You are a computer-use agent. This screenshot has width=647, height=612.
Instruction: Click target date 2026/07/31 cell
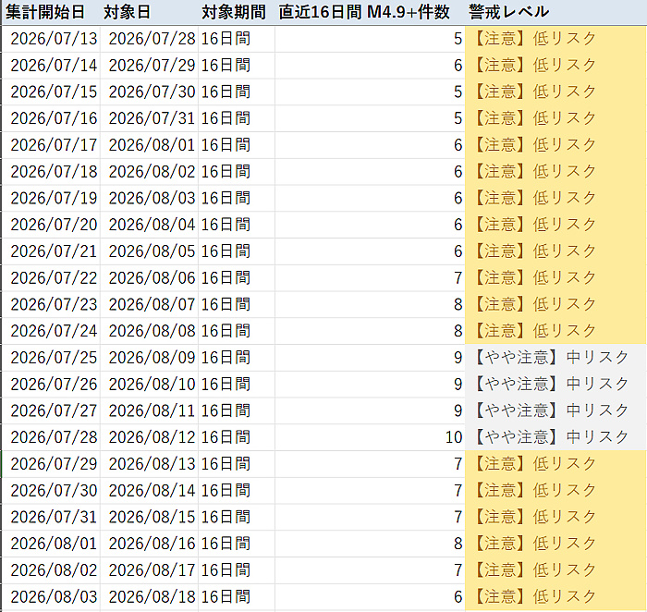pyautogui.click(x=149, y=118)
